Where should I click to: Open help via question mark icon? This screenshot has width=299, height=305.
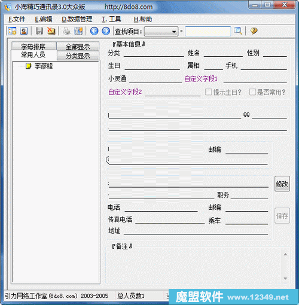(254, 31)
